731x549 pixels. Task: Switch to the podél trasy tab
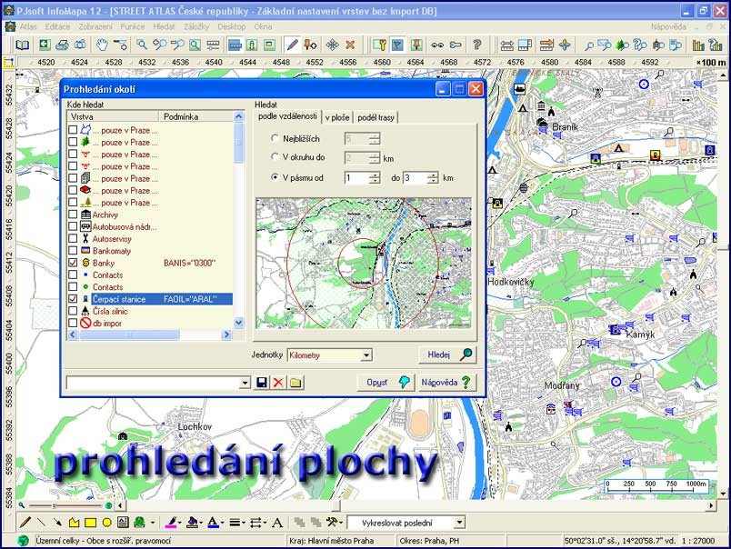coord(376,117)
